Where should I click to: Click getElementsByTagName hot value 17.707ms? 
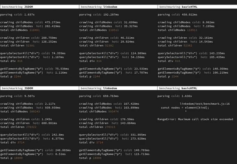[x=141, y=73]
